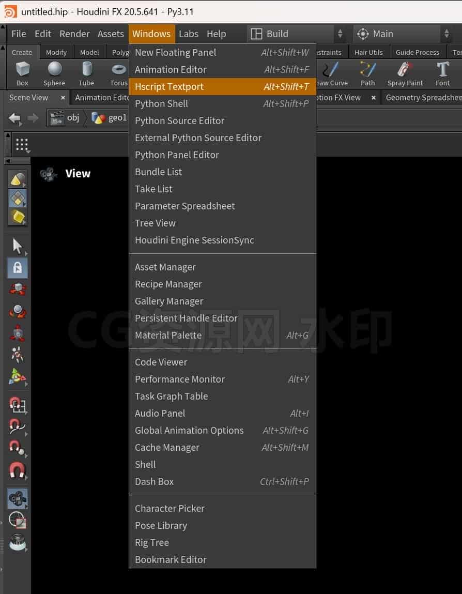
Task: Select Python Source Editor entry
Action: click(223, 120)
